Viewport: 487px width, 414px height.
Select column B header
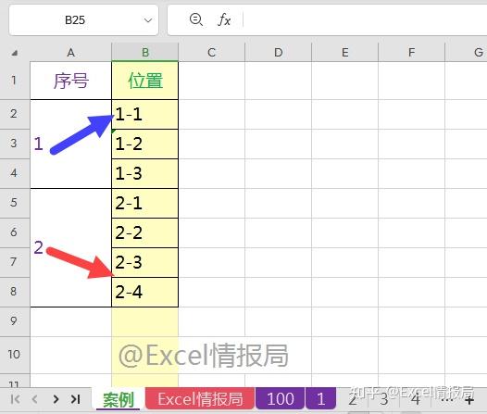point(145,52)
